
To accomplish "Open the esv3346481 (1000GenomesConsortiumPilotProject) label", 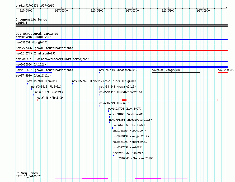I will tap(52, 59).
